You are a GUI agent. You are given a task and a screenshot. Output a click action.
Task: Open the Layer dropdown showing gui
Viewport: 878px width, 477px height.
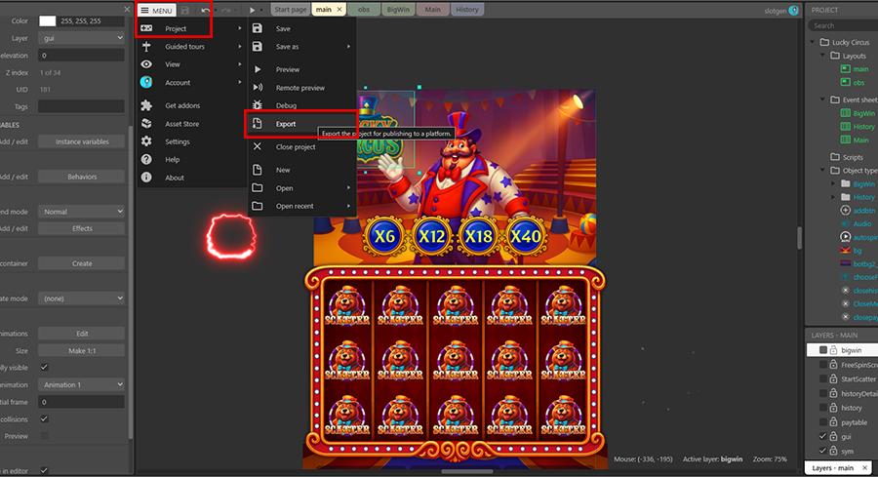tap(82, 38)
